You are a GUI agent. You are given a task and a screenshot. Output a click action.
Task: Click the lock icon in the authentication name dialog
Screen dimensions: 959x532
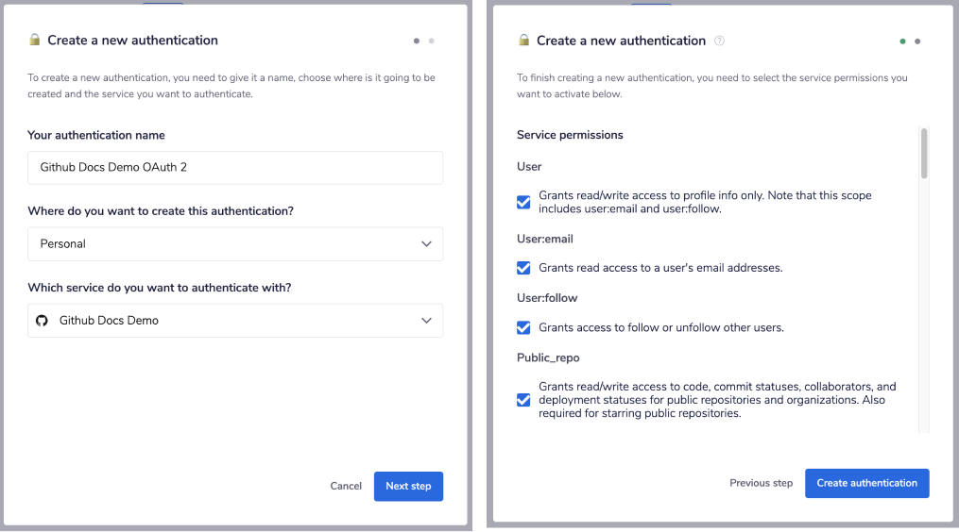coord(35,41)
